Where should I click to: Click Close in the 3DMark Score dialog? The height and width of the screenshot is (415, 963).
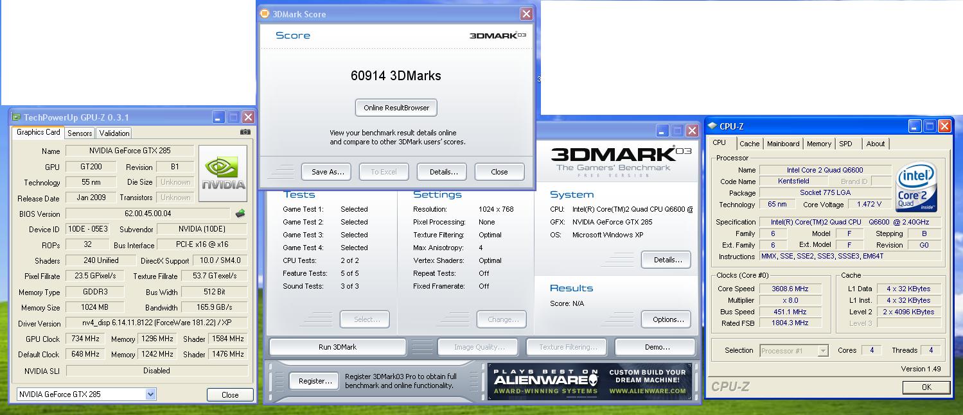[499, 172]
